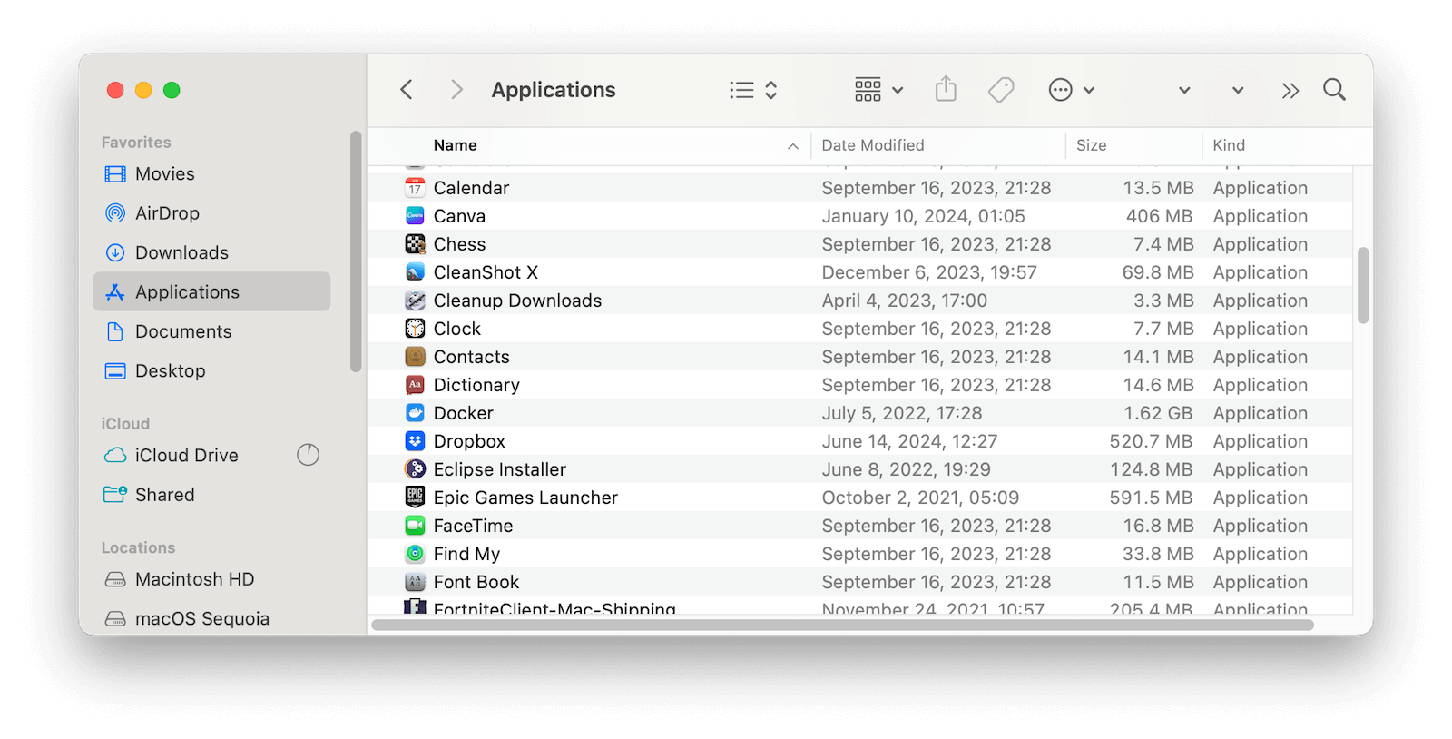Go forward with the right arrow

pyautogui.click(x=456, y=90)
